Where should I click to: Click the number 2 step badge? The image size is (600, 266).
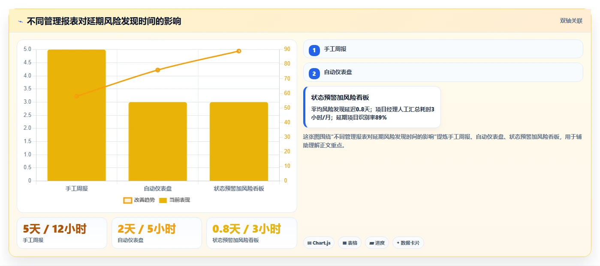pos(314,73)
